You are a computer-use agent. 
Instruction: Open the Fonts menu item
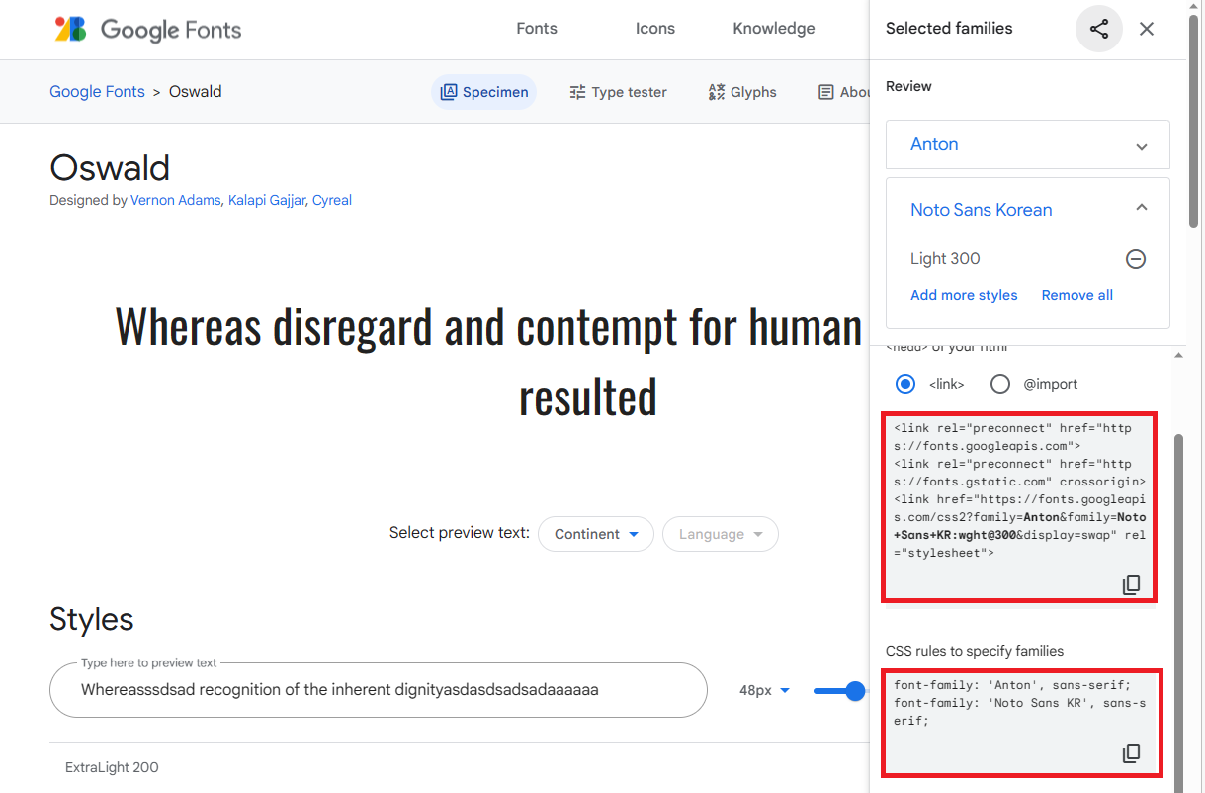tap(537, 29)
